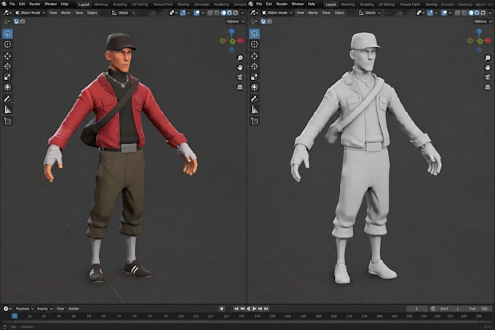Select the Cursor tool in left window

(7, 44)
